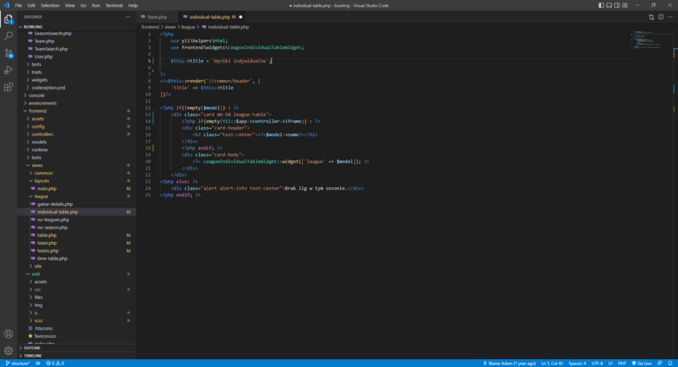Change encoding via UTF-8 indicator
Image resolution: width=678 pixels, height=367 pixels.
tap(597, 363)
